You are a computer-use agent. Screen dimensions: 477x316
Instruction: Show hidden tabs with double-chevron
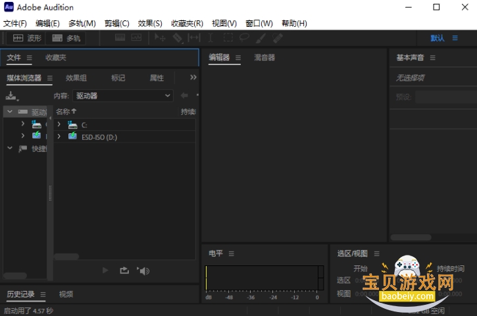[193, 77]
